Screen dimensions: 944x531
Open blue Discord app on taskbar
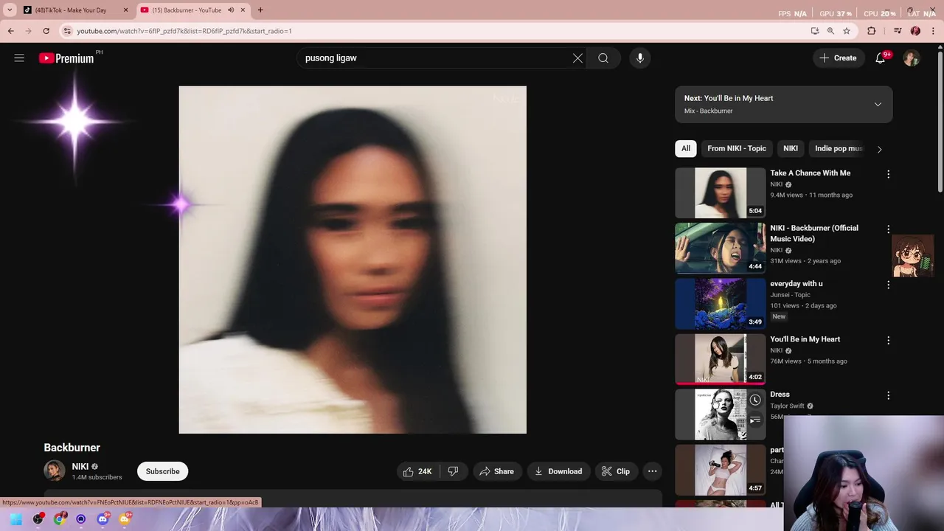point(103,519)
